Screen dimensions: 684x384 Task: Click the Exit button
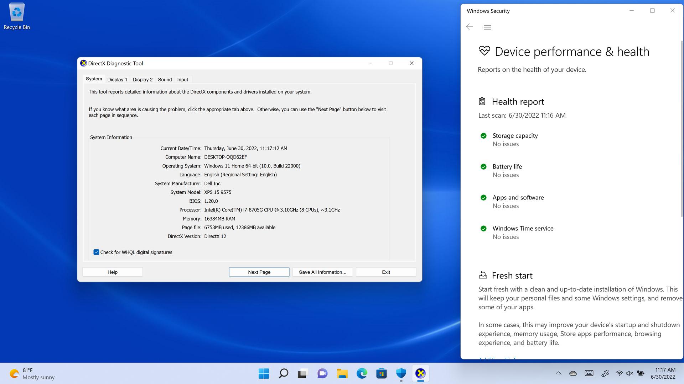386,272
